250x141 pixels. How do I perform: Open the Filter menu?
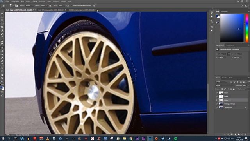[49, 2]
